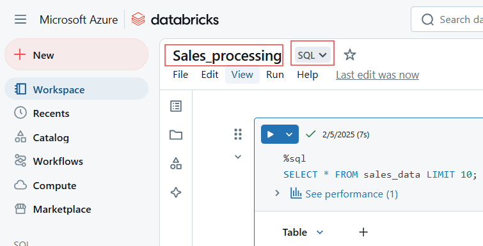This screenshot has height=246, width=483.
Task: Click the Search data field
Action: [447, 19]
